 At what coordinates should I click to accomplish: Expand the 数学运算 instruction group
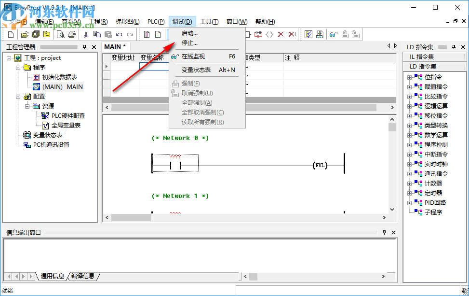tap(409, 135)
